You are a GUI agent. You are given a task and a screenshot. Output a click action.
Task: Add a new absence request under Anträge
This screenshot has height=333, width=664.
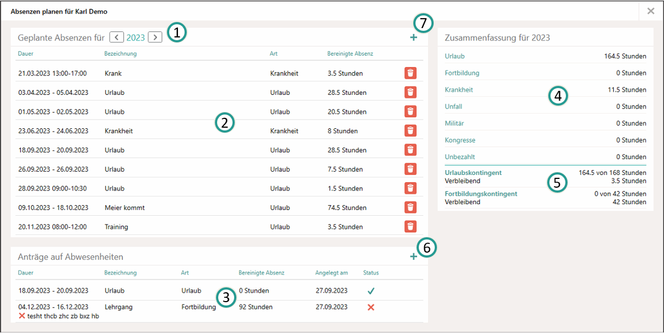point(413,256)
